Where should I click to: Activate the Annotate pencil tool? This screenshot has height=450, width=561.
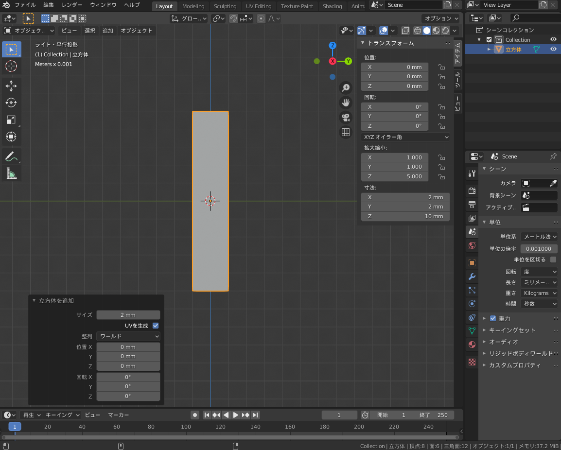coord(11,156)
